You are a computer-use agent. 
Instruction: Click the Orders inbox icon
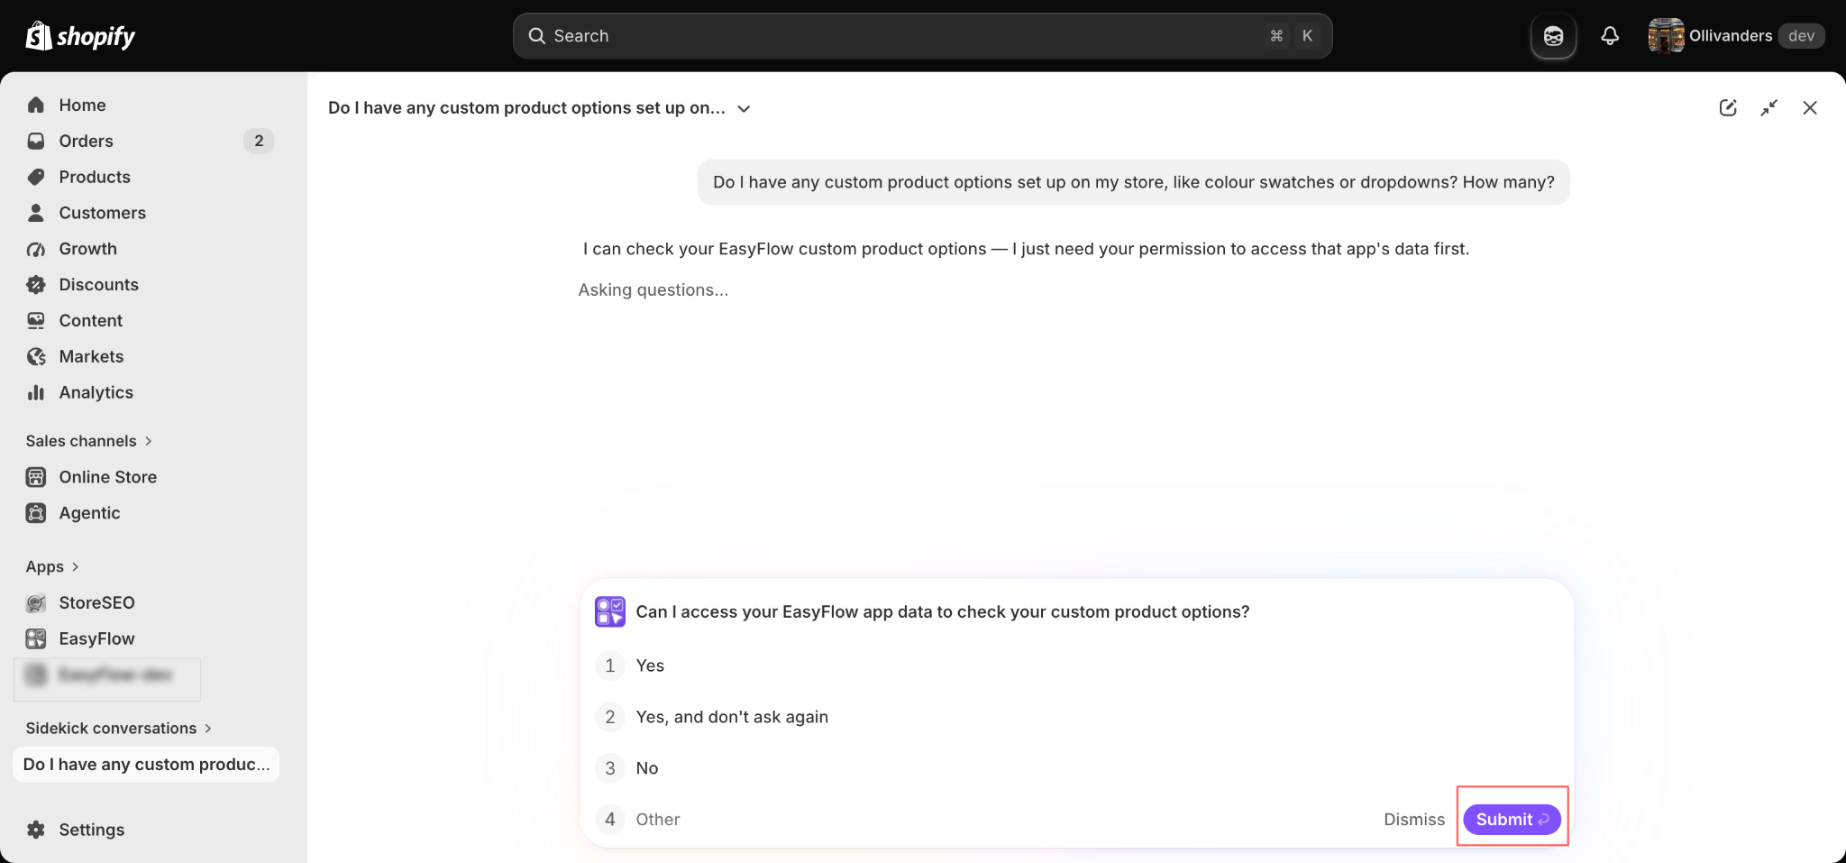(x=36, y=141)
